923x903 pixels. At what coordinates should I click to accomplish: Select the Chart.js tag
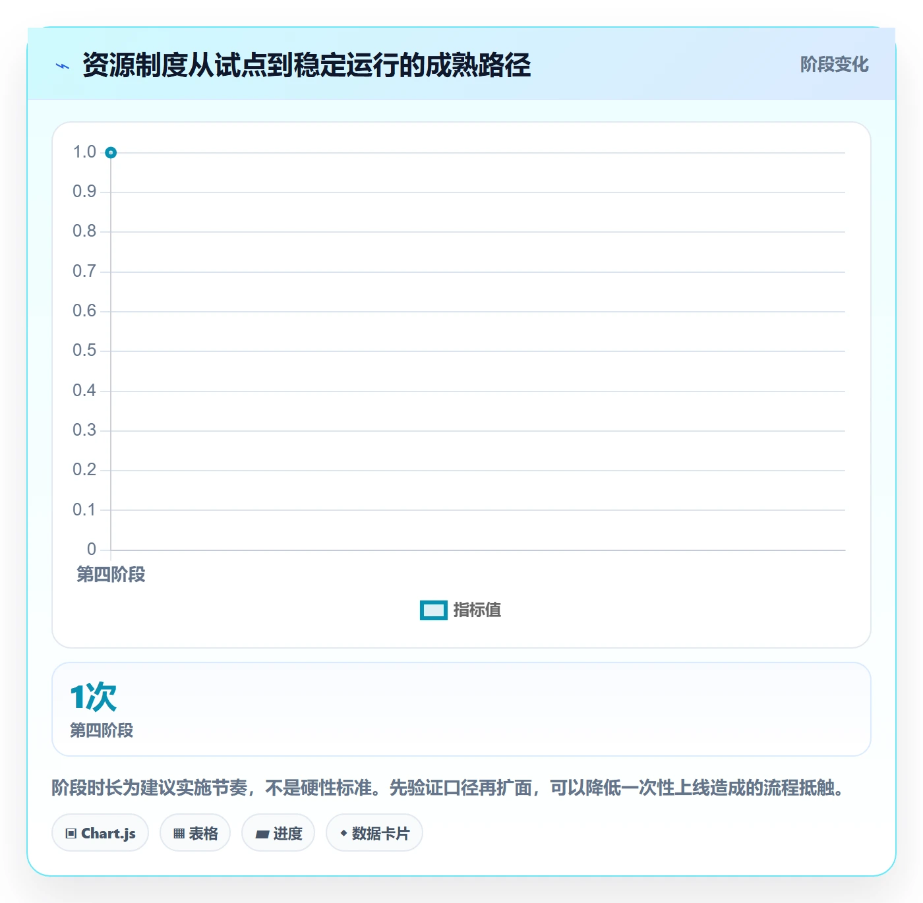click(100, 833)
